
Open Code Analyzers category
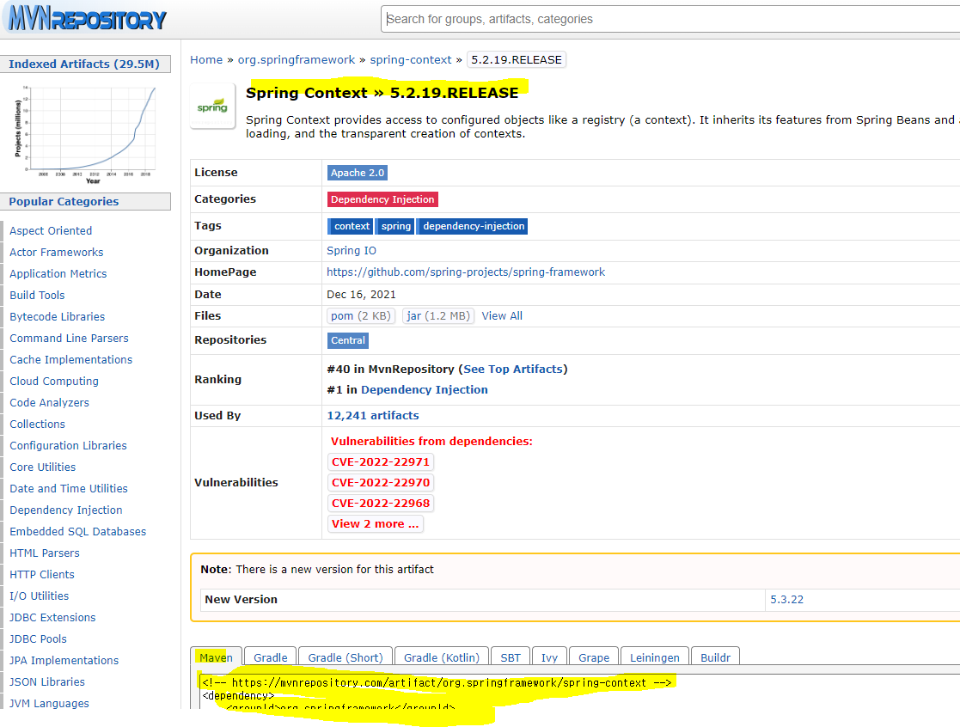coord(49,403)
